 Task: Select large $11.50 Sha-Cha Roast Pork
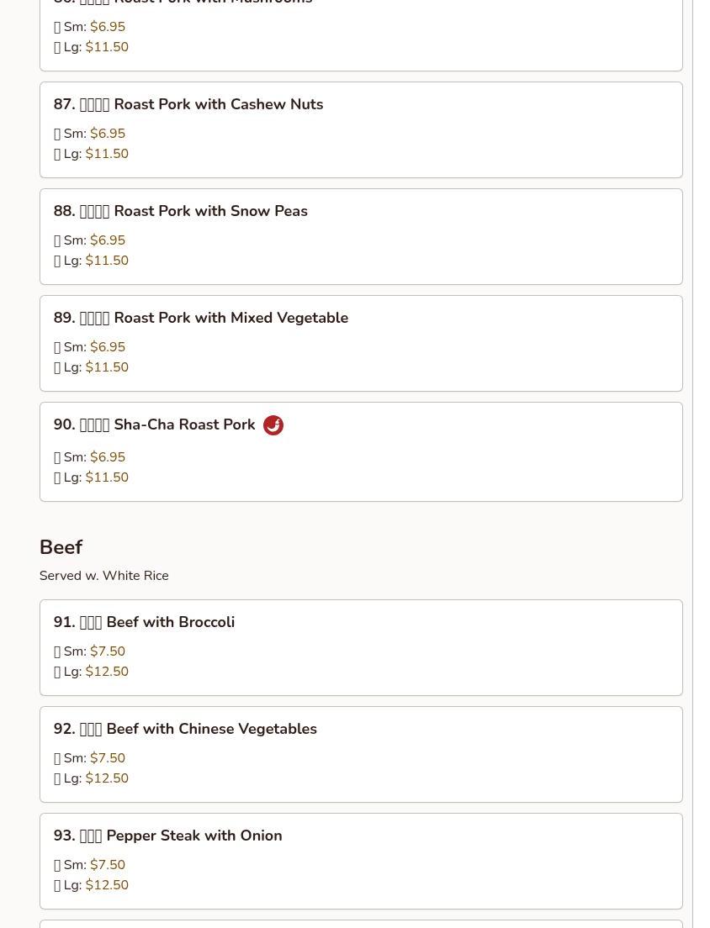pos(91,477)
